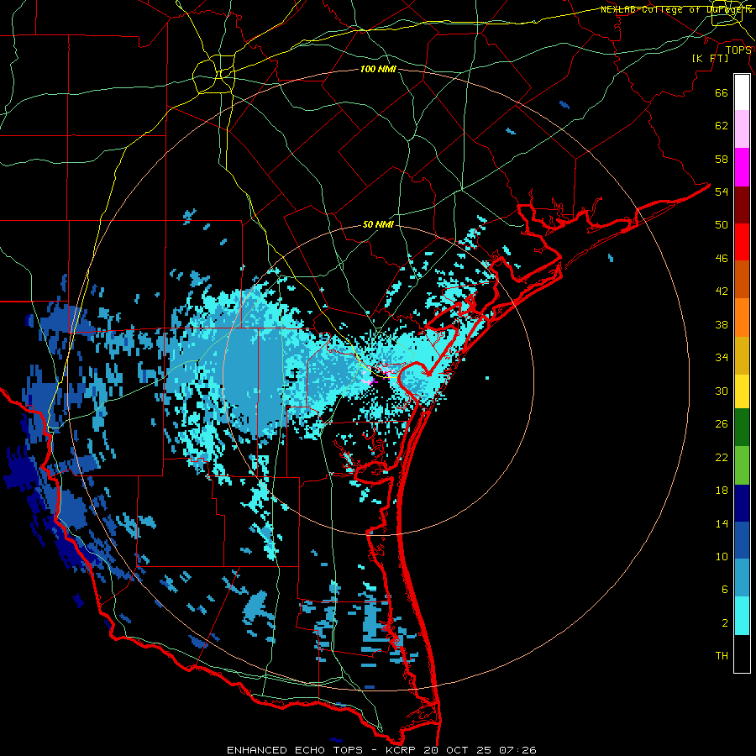Click the cyan legend swatch
Image resolution: width=756 pixels, height=756 pixels.
(x=742, y=616)
